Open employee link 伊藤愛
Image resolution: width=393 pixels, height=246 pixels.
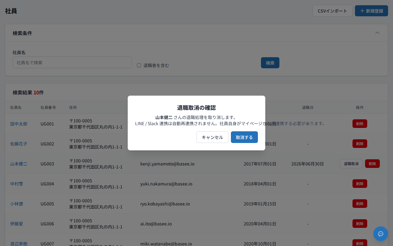17,224
